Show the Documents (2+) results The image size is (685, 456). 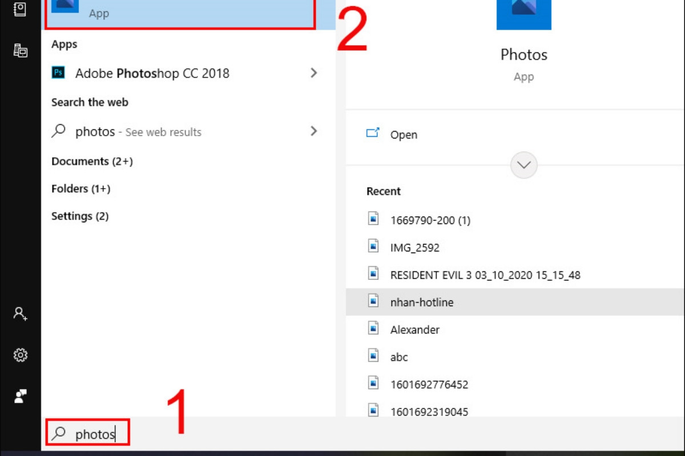pos(92,161)
